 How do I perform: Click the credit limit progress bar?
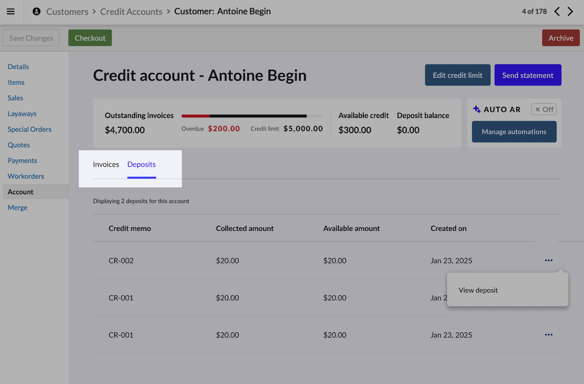[252, 116]
